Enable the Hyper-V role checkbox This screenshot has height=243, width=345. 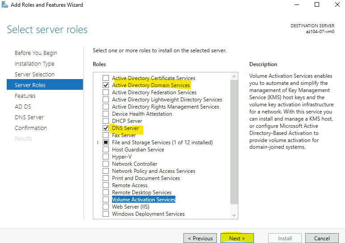(x=106, y=157)
